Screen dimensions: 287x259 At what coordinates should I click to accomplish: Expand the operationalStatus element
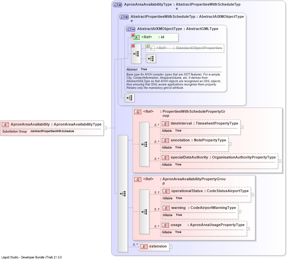pos(252,195)
